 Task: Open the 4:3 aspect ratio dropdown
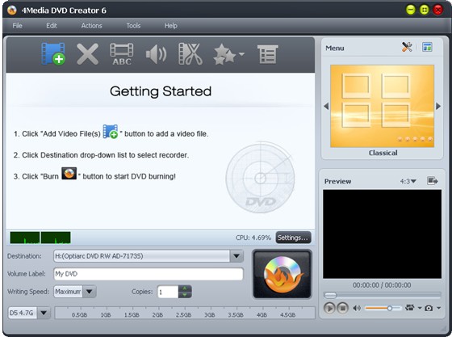tap(408, 181)
